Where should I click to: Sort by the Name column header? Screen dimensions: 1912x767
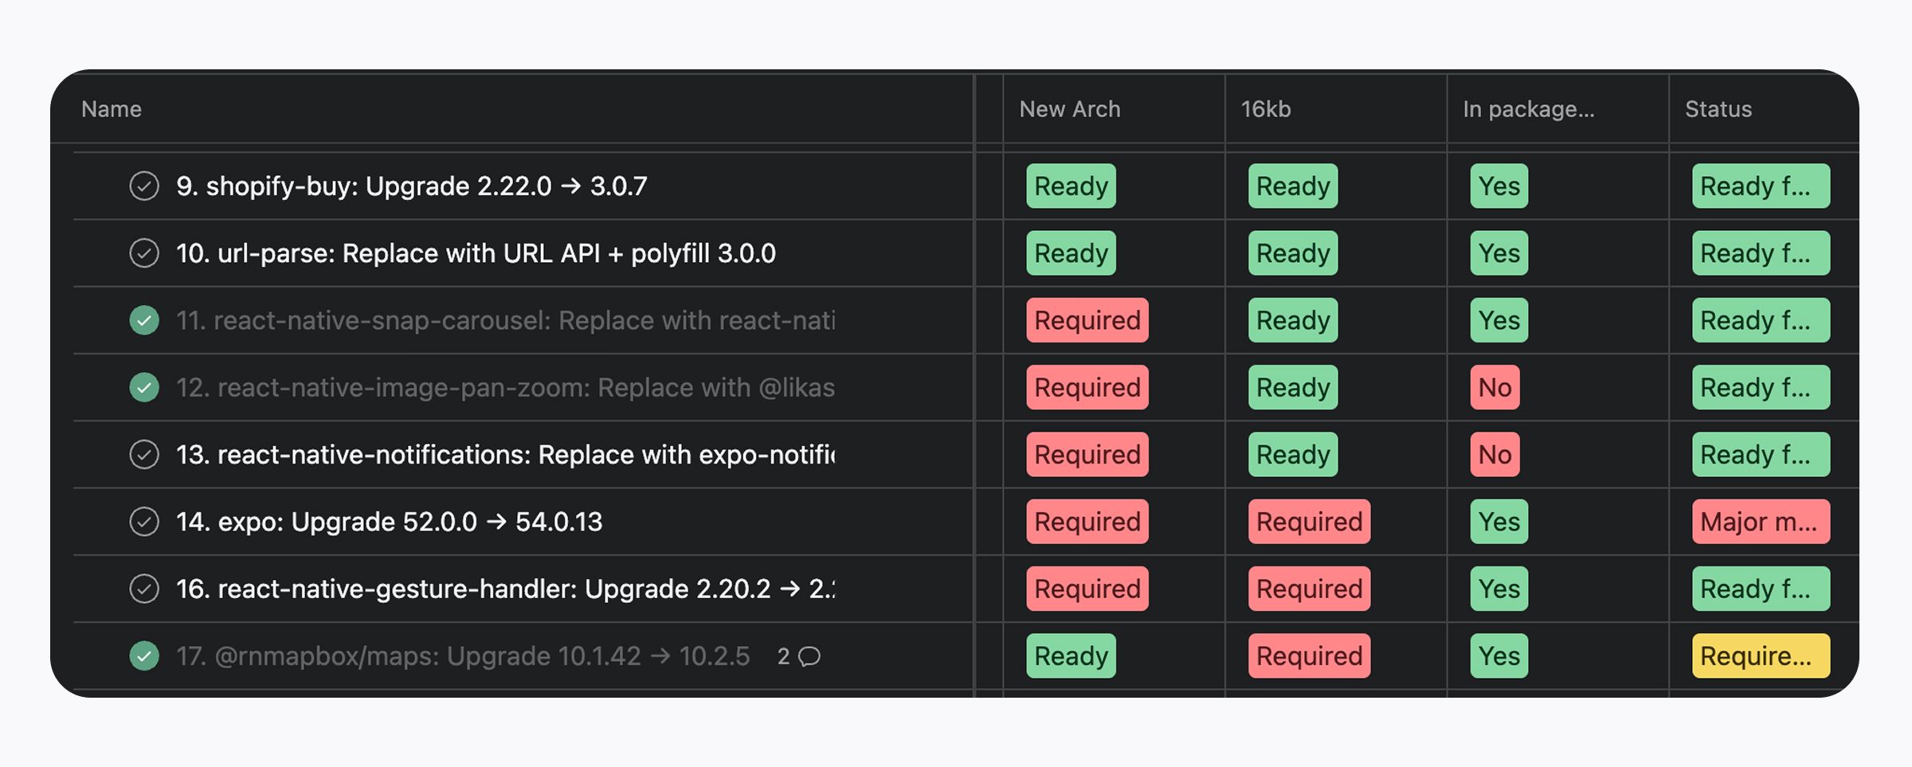pos(112,109)
